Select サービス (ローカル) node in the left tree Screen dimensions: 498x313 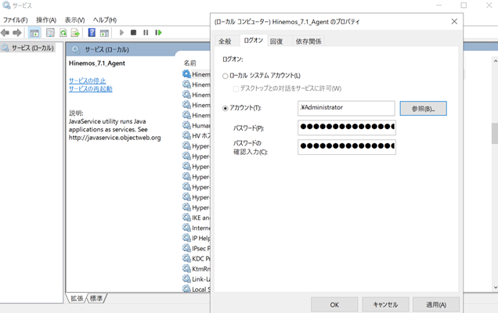click(27, 48)
